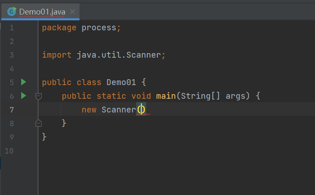This screenshot has width=315, height=195.
Task: Place cursor on empty line 4
Action: (x=124, y=68)
